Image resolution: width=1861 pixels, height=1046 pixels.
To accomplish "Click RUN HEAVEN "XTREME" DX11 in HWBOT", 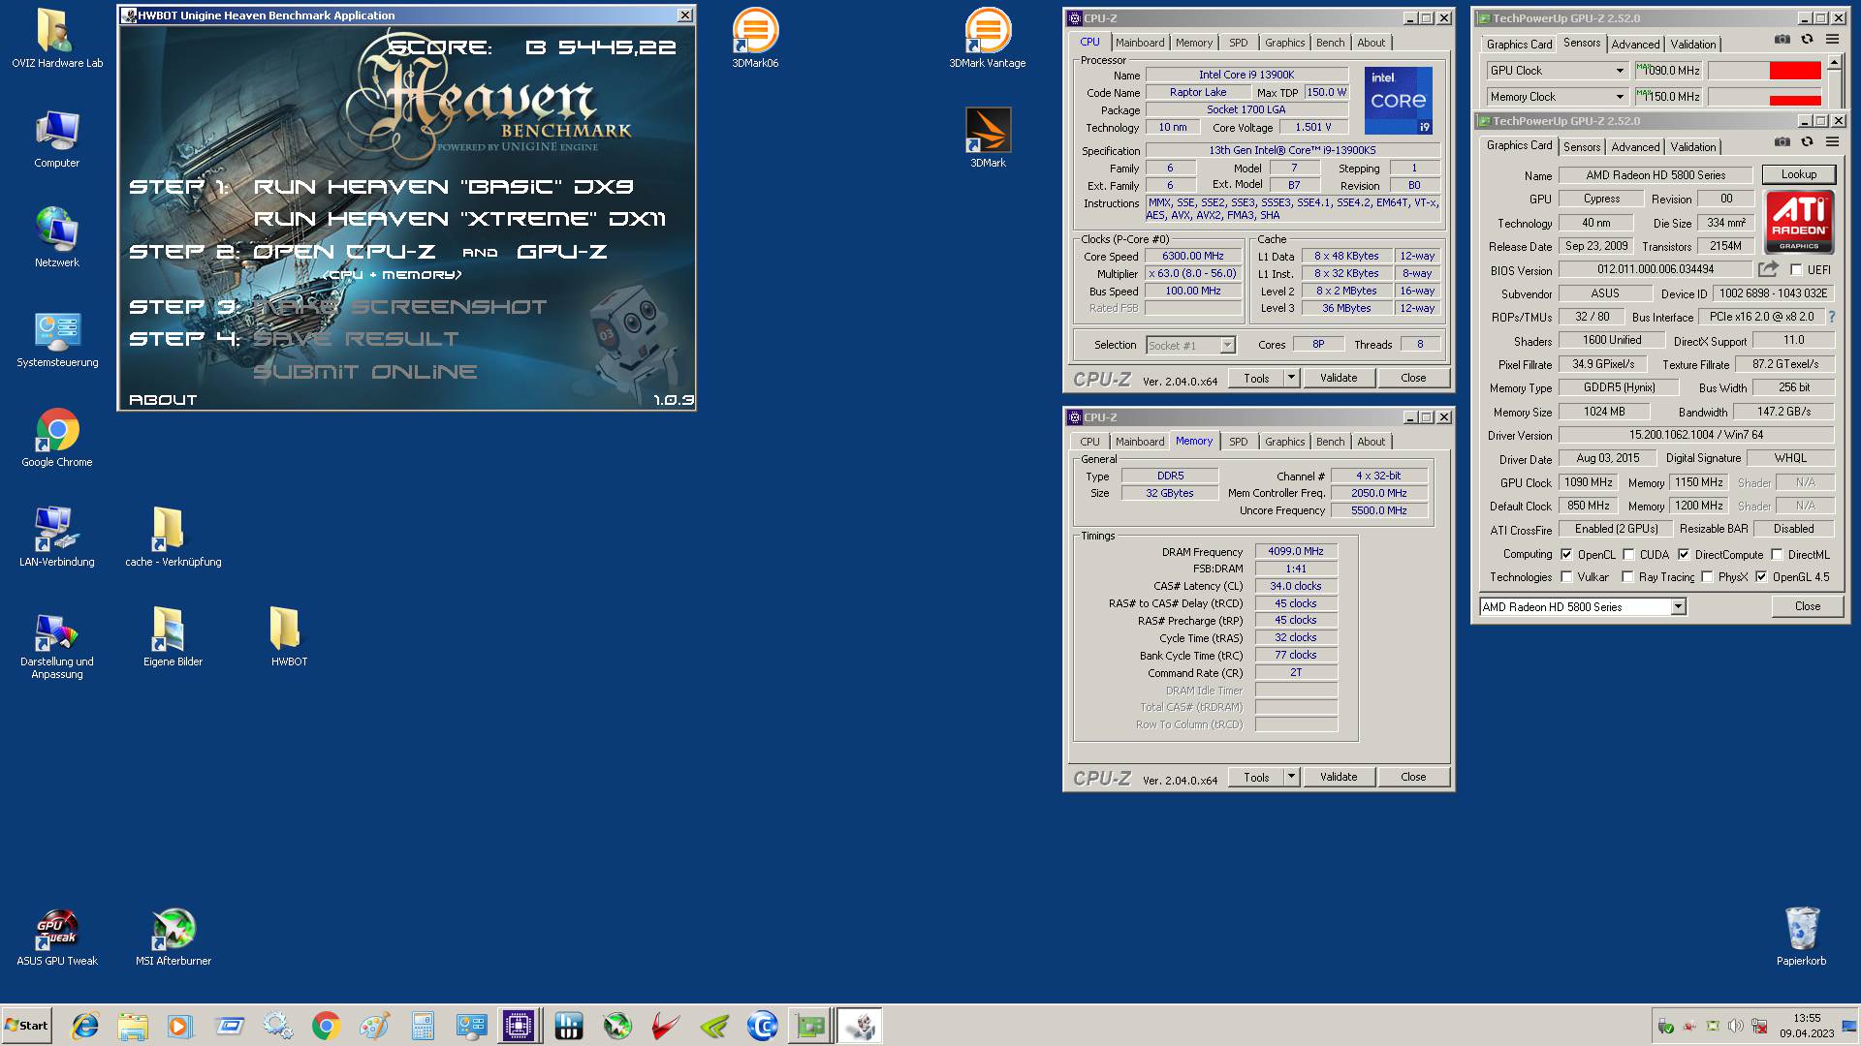I will coord(459,219).
